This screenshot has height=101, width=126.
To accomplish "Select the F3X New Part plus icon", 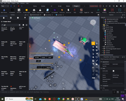I will point(93,57).
